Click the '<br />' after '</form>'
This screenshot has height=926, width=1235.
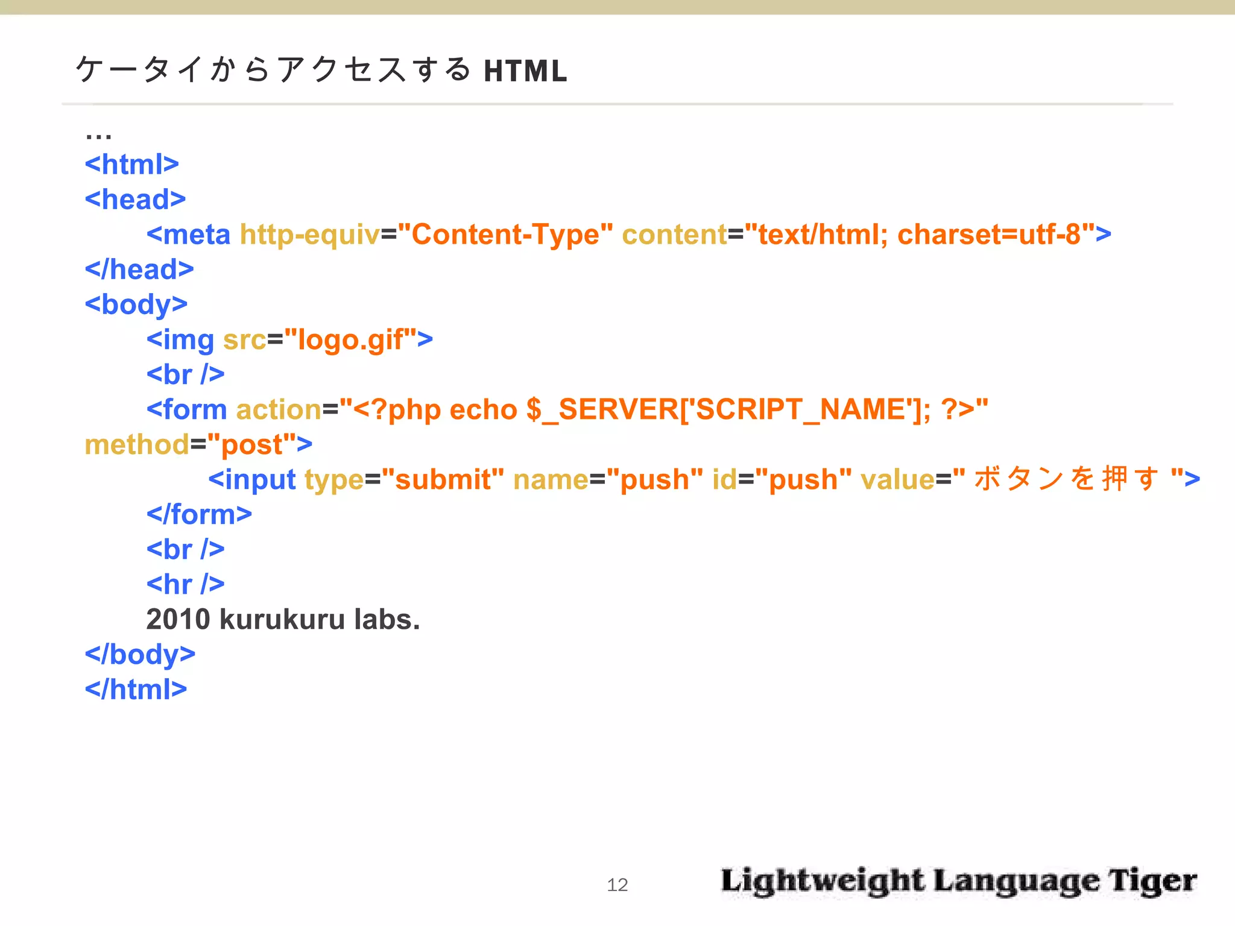pyautogui.click(x=185, y=549)
